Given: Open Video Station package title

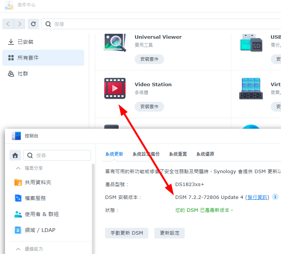Looking at the screenshot, I should [153, 84].
